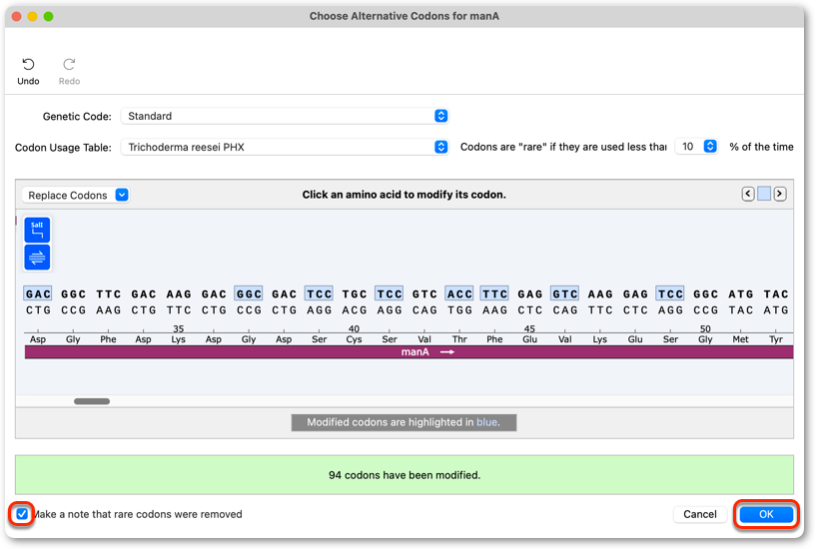Click the manA feature arrow bar
Image resolution: width=815 pixels, height=549 pixels.
click(x=409, y=352)
